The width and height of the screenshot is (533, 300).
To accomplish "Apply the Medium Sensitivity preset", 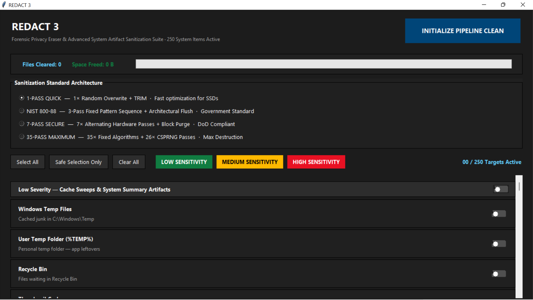I will 250,162.
